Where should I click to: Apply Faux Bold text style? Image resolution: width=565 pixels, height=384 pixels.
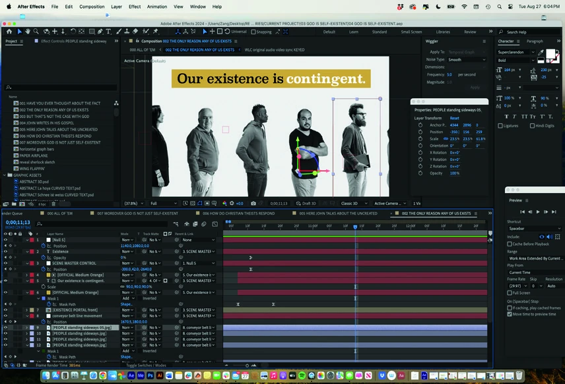[507, 117]
